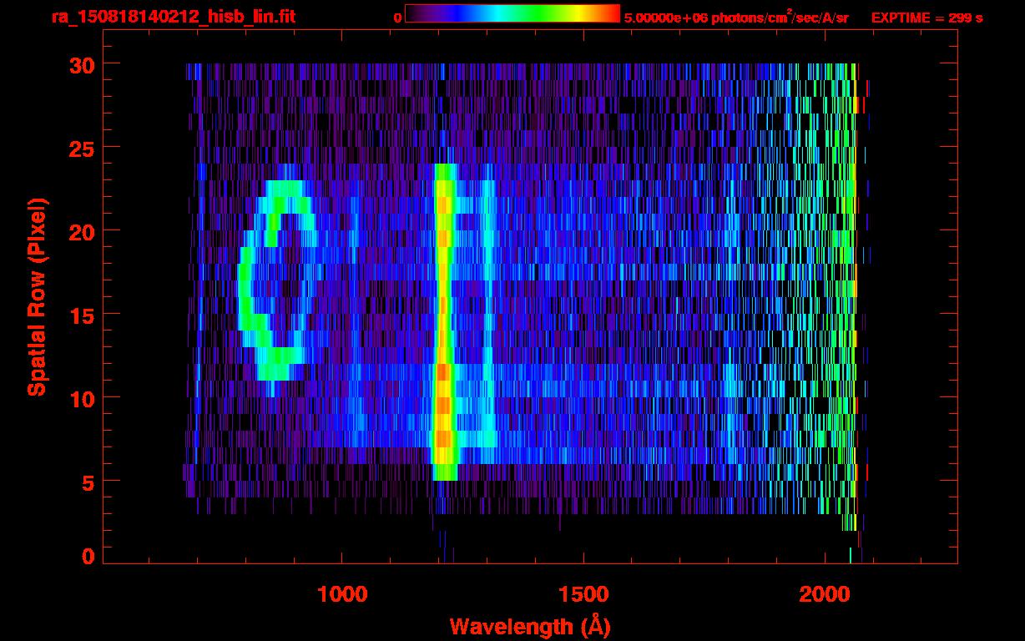The image size is (1025, 641).
Task: Click the green ring feature near 850 Å
Action: (278, 280)
